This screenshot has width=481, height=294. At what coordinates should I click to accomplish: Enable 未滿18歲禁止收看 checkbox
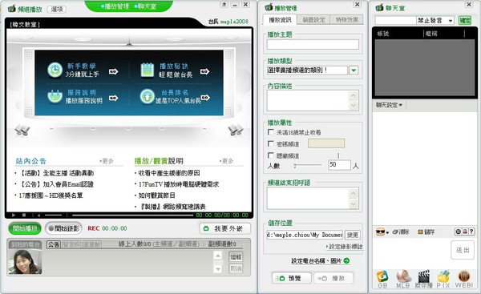click(271, 132)
